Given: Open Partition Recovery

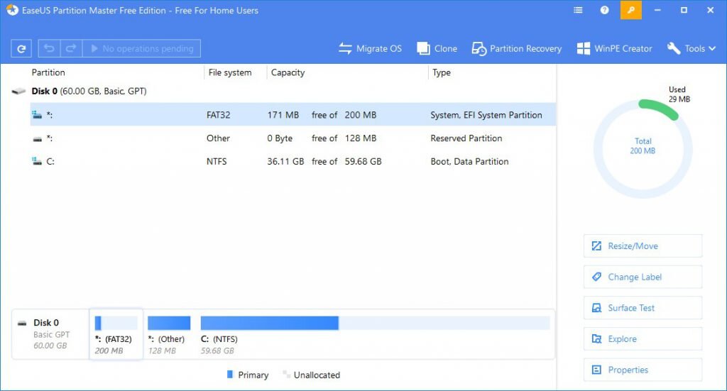Looking at the screenshot, I should pos(517,49).
